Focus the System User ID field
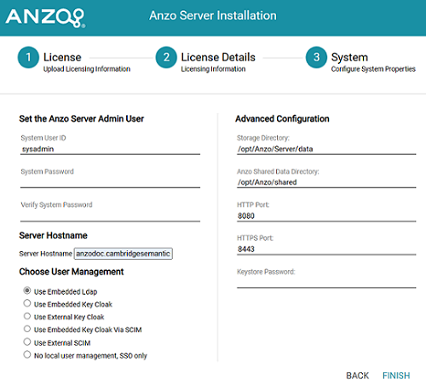This screenshot has height=385, width=426. point(110,149)
